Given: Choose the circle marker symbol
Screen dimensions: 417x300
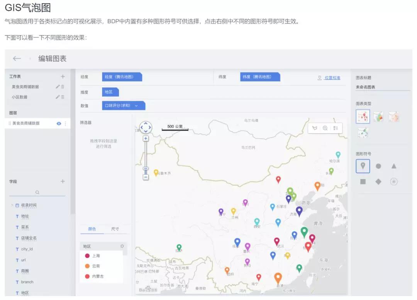Looking at the screenshot, I should (x=378, y=166).
